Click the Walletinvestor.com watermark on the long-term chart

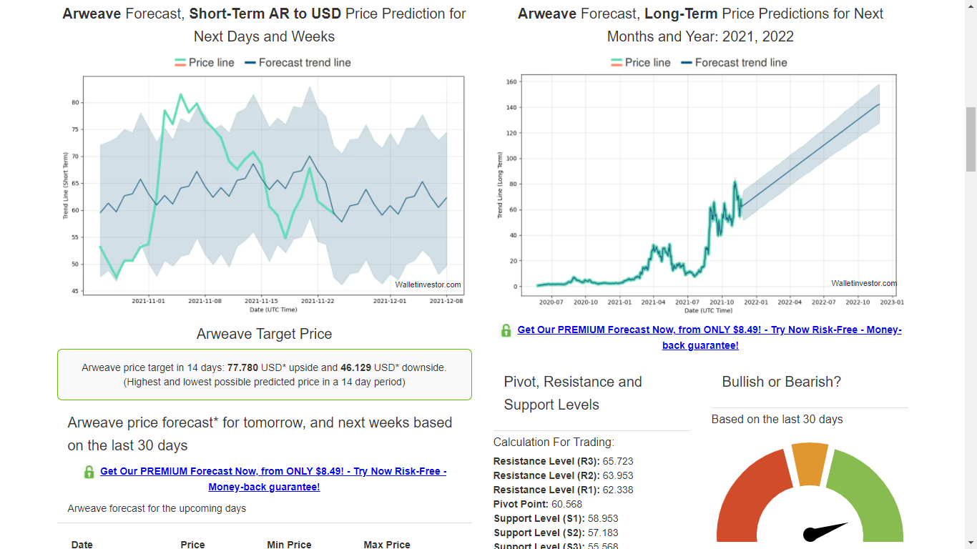click(863, 283)
